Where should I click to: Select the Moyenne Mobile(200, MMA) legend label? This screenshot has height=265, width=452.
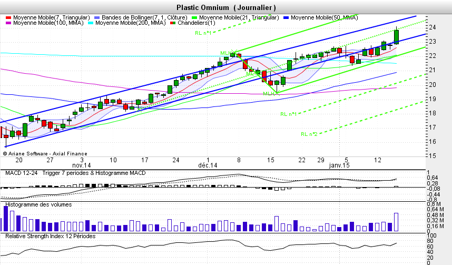tap(130, 23)
